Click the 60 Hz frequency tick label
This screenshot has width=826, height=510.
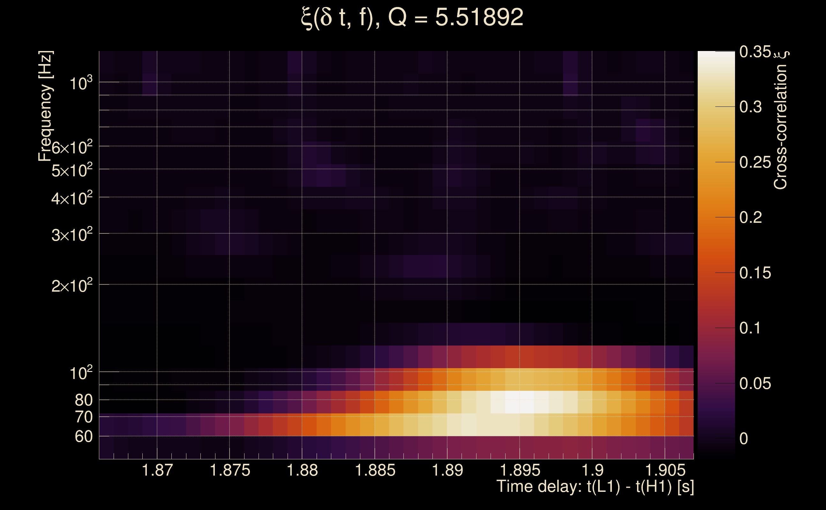tap(83, 436)
